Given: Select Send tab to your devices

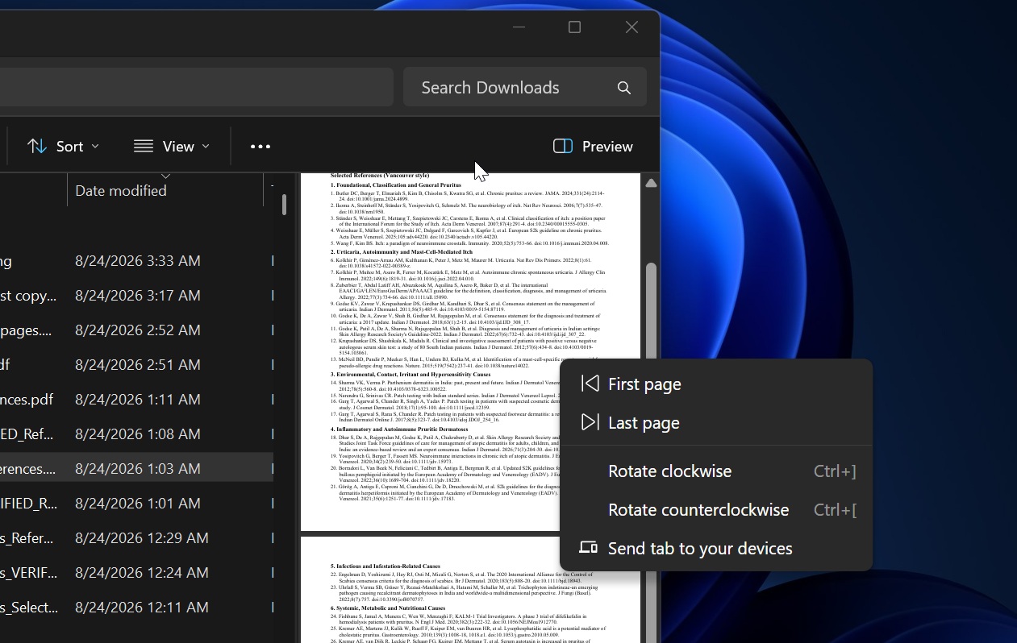Looking at the screenshot, I should (x=716, y=548).
